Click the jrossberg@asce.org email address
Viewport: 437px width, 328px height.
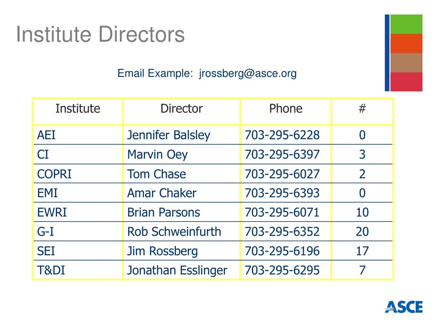point(248,73)
